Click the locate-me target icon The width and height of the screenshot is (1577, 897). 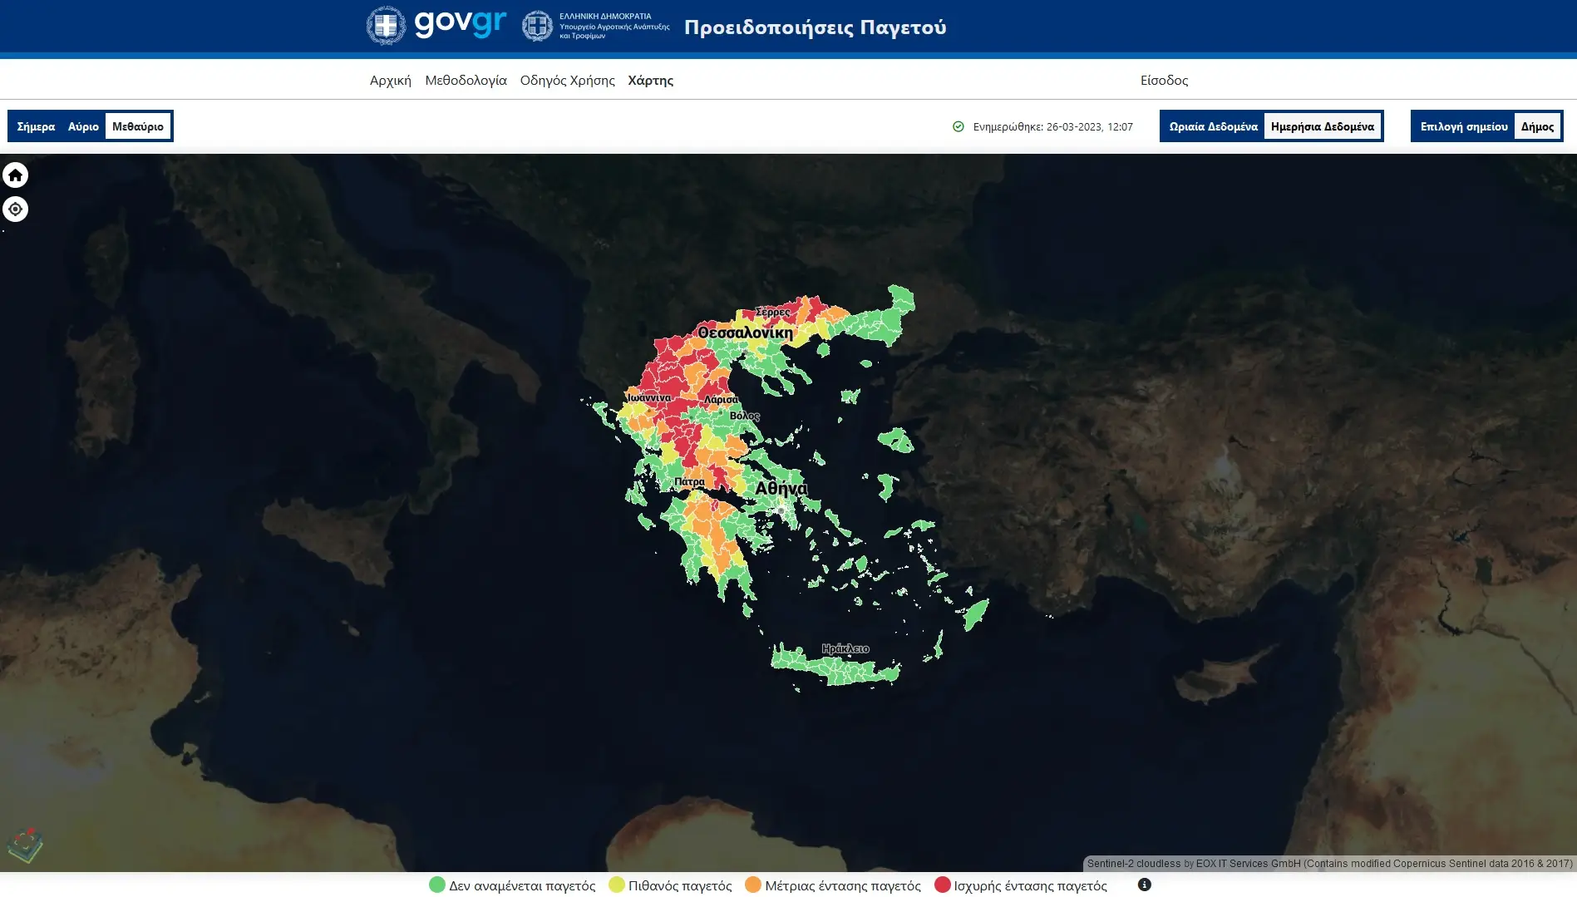(x=16, y=209)
